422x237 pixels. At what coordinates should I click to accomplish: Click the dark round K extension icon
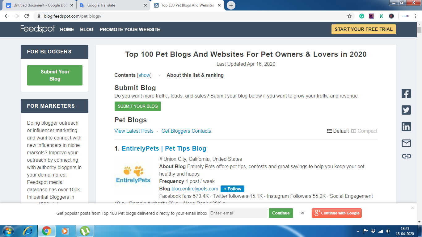click(391, 16)
